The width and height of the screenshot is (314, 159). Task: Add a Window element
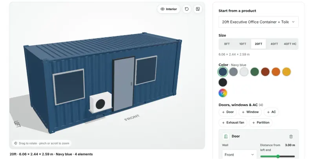[x=250, y=112]
